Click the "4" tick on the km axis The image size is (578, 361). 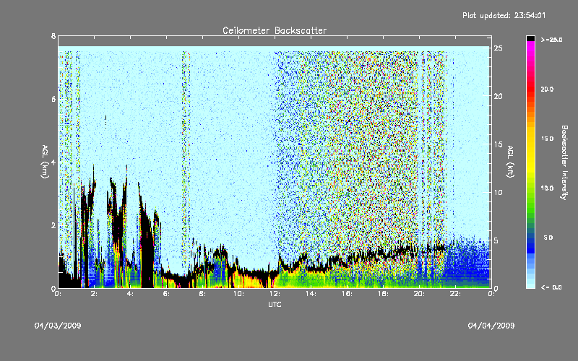pyautogui.click(x=53, y=162)
